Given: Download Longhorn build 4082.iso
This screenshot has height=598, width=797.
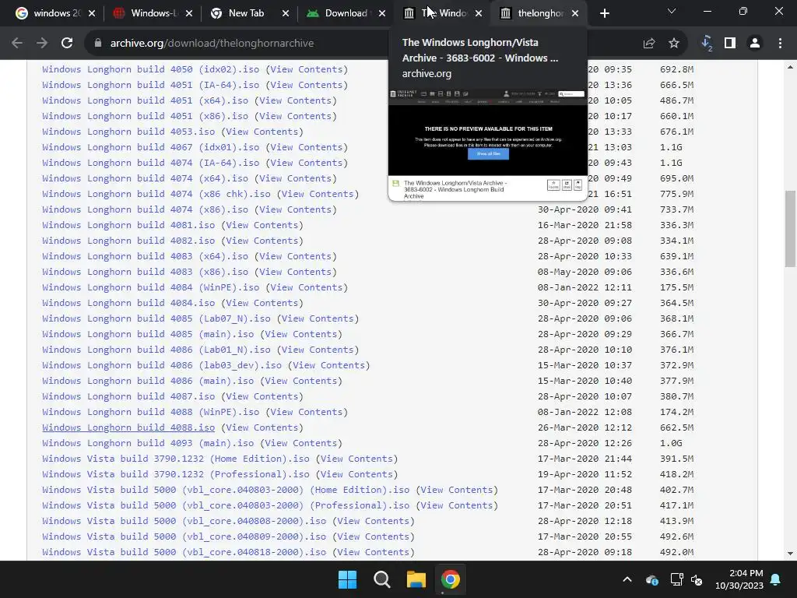Looking at the screenshot, I should click(128, 241).
